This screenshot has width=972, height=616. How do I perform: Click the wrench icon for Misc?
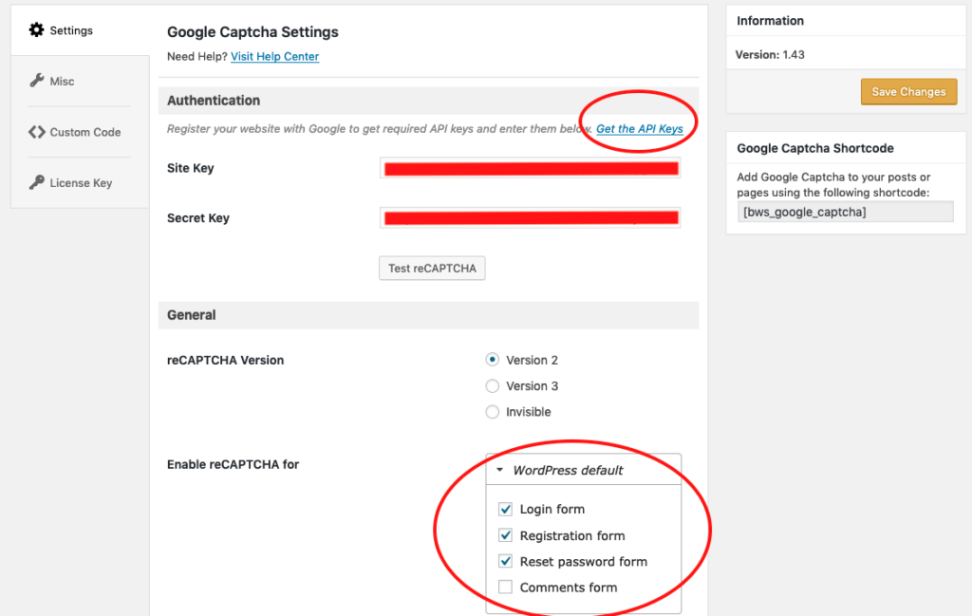pyautogui.click(x=36, y=81)
